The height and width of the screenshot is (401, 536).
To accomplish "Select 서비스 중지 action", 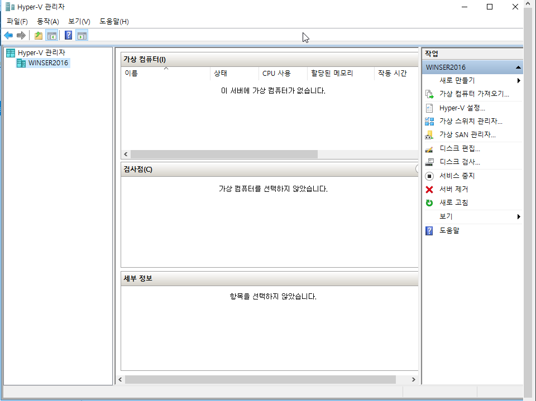I will (457, 176).
